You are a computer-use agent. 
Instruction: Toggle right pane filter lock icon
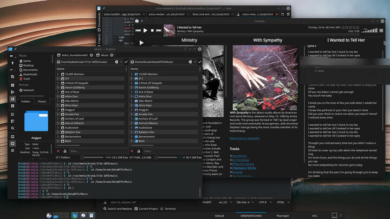tap(139, 151)
